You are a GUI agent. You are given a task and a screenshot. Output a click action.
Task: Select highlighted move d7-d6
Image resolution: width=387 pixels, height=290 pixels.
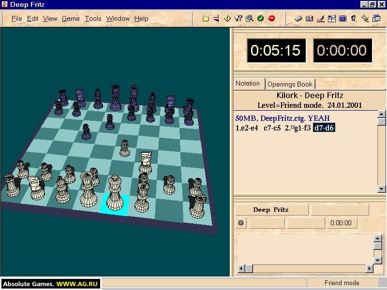[x=324, y=128]
